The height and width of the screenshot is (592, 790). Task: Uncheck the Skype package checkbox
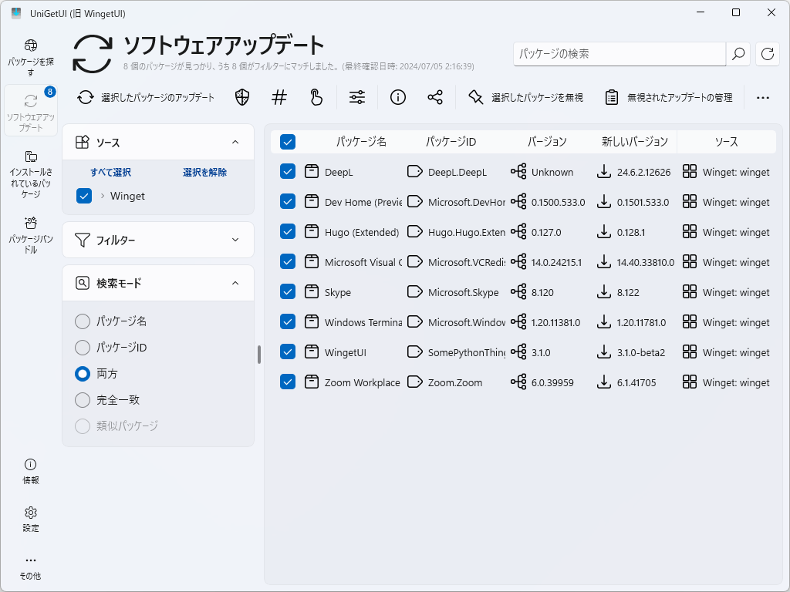287,292
